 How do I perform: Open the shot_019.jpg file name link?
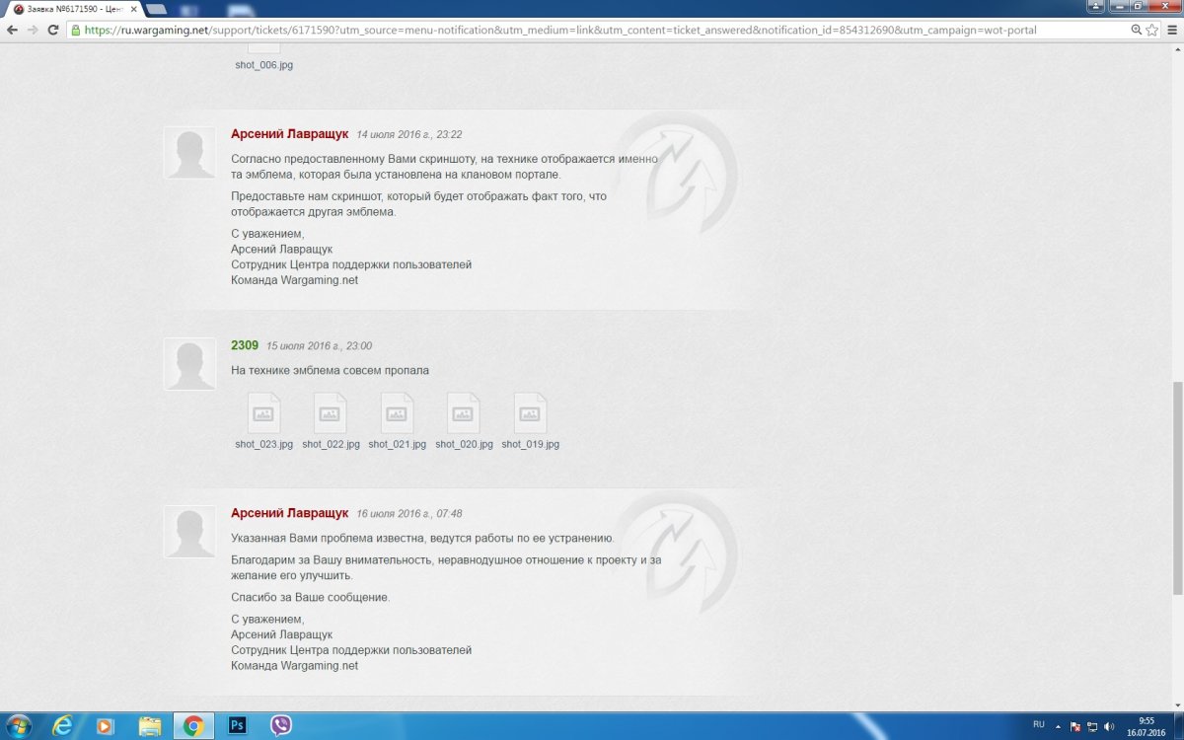530,444
